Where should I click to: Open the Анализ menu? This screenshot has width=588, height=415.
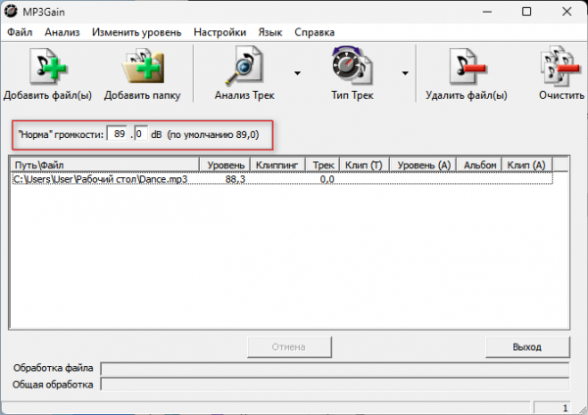pos(63,32)
